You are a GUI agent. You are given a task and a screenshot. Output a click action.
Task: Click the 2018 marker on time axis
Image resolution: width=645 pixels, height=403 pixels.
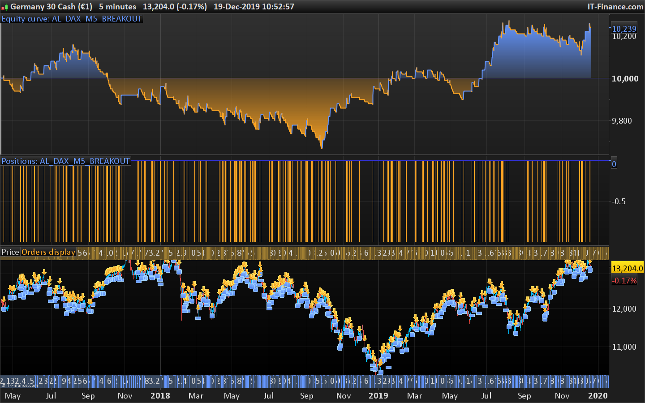(160, 396)
